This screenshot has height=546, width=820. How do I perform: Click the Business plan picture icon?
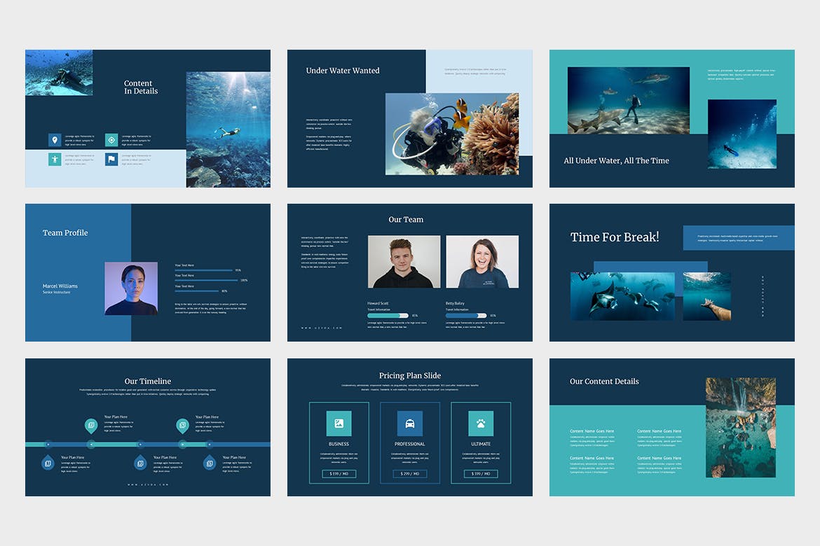[x=339, y=423]
